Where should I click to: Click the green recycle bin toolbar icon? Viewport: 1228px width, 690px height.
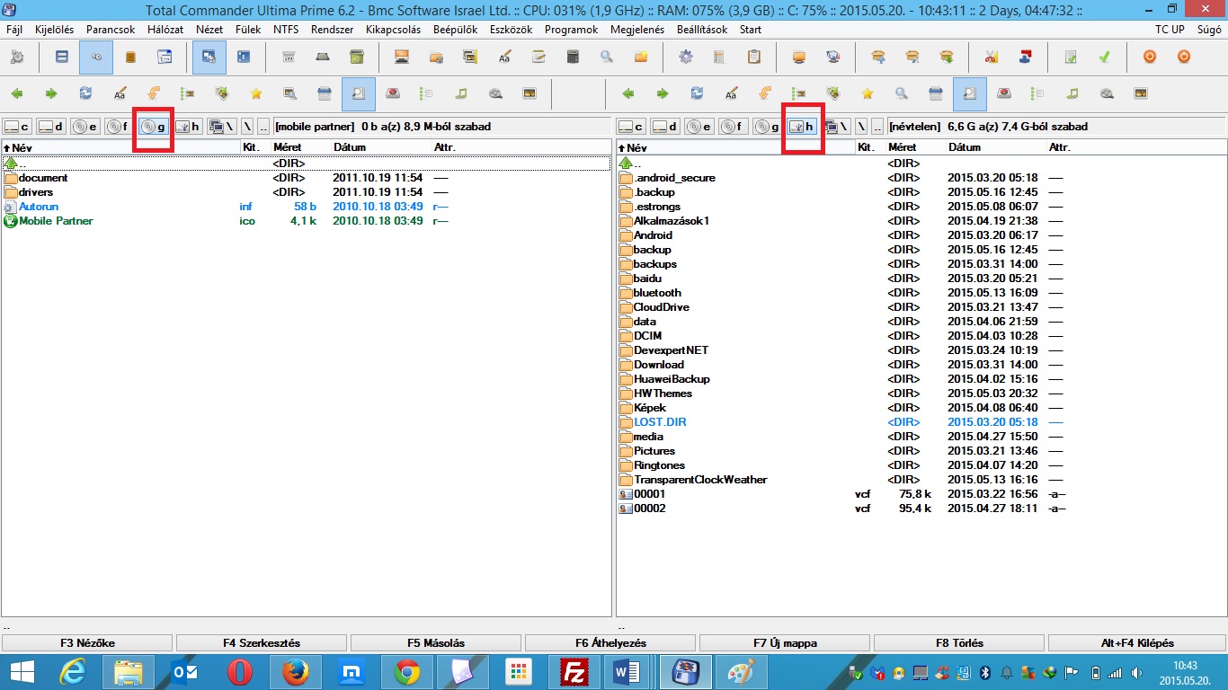click(358, 57)
